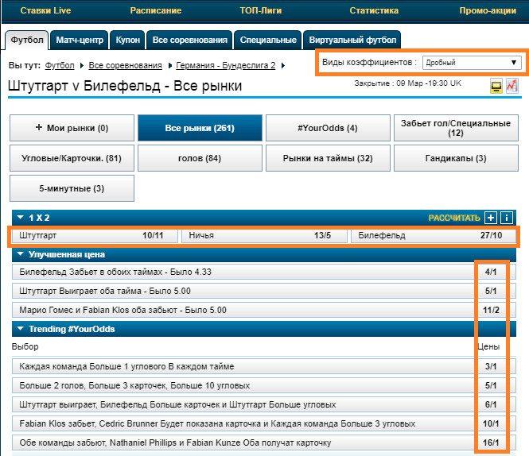529x456 pixels.
Task: Filter markets by Угловые/Карточки (81)
Action: pos(72,158)
